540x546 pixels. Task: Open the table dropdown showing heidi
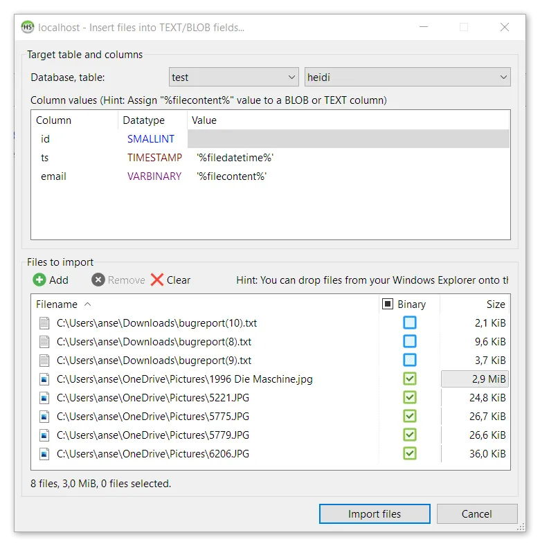(x=407, y=78)
